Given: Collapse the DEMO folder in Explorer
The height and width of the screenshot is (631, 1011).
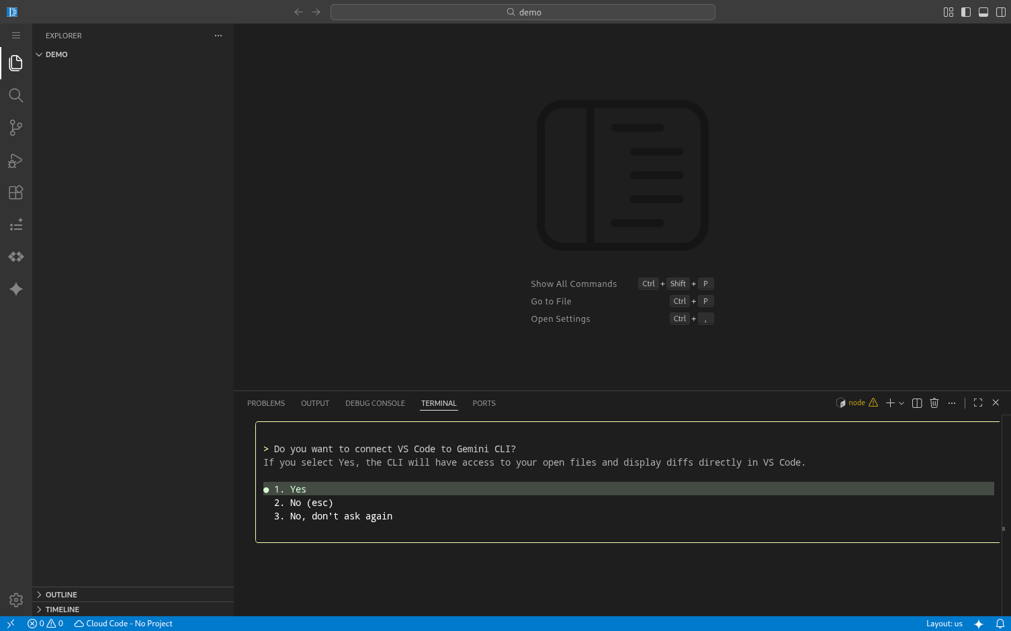Looking at the screenshot, I should (x=56, y=54).
